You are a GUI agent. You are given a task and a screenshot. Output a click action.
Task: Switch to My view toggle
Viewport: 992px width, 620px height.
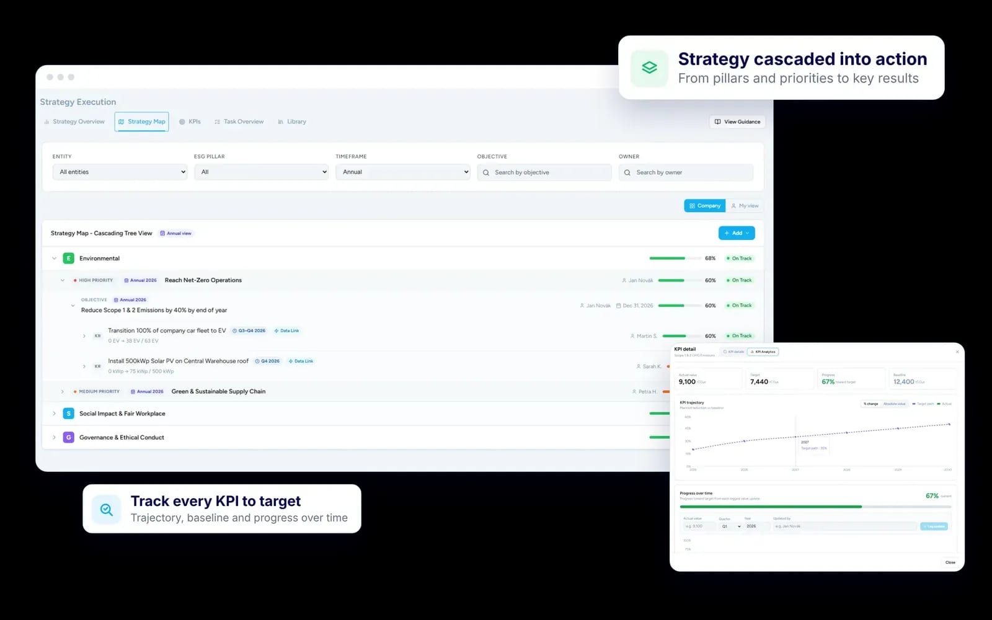point(745,206)
